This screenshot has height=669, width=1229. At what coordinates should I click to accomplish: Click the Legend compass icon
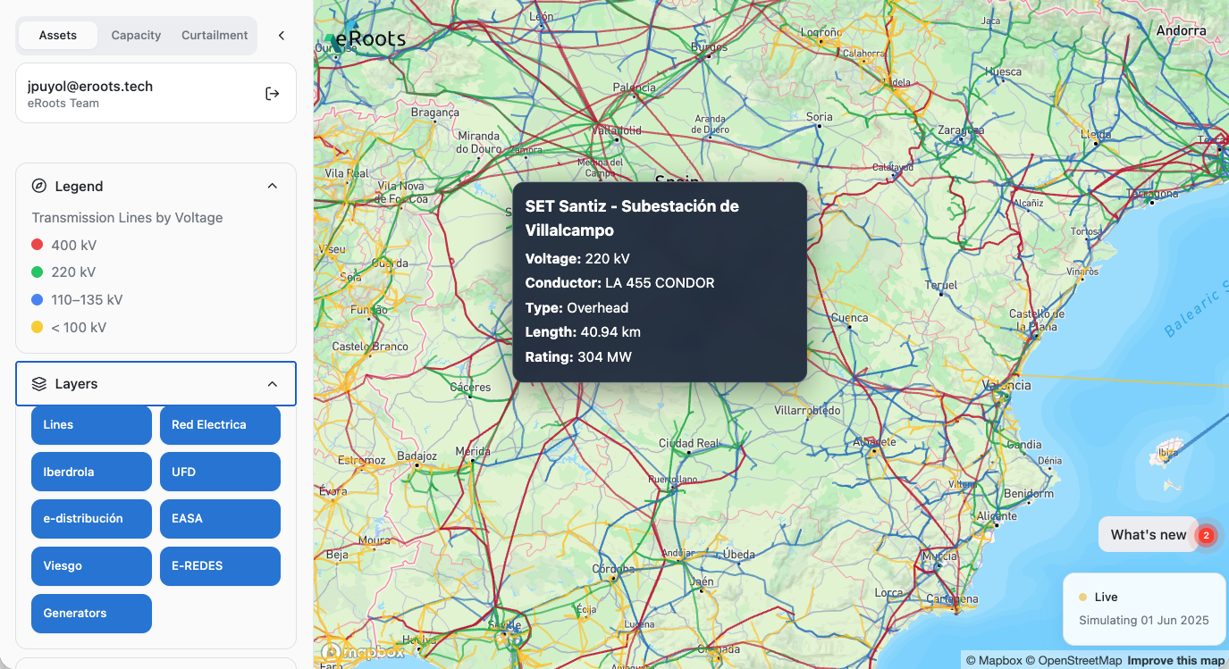click(x=38, y=186)
